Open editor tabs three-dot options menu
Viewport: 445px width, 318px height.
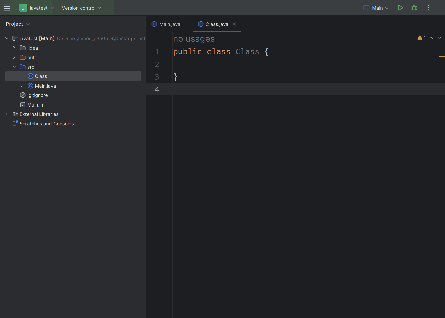[x=437, y=24]
